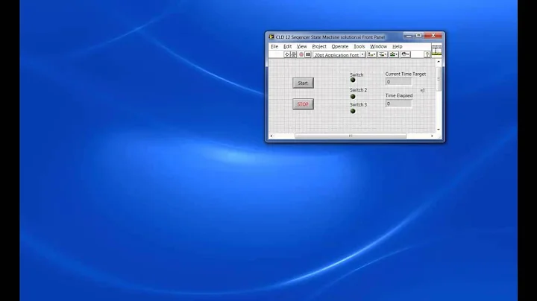This screenshot has width=537, height=301.
Task: Open the Project menu
Action: tap(319, 46)
